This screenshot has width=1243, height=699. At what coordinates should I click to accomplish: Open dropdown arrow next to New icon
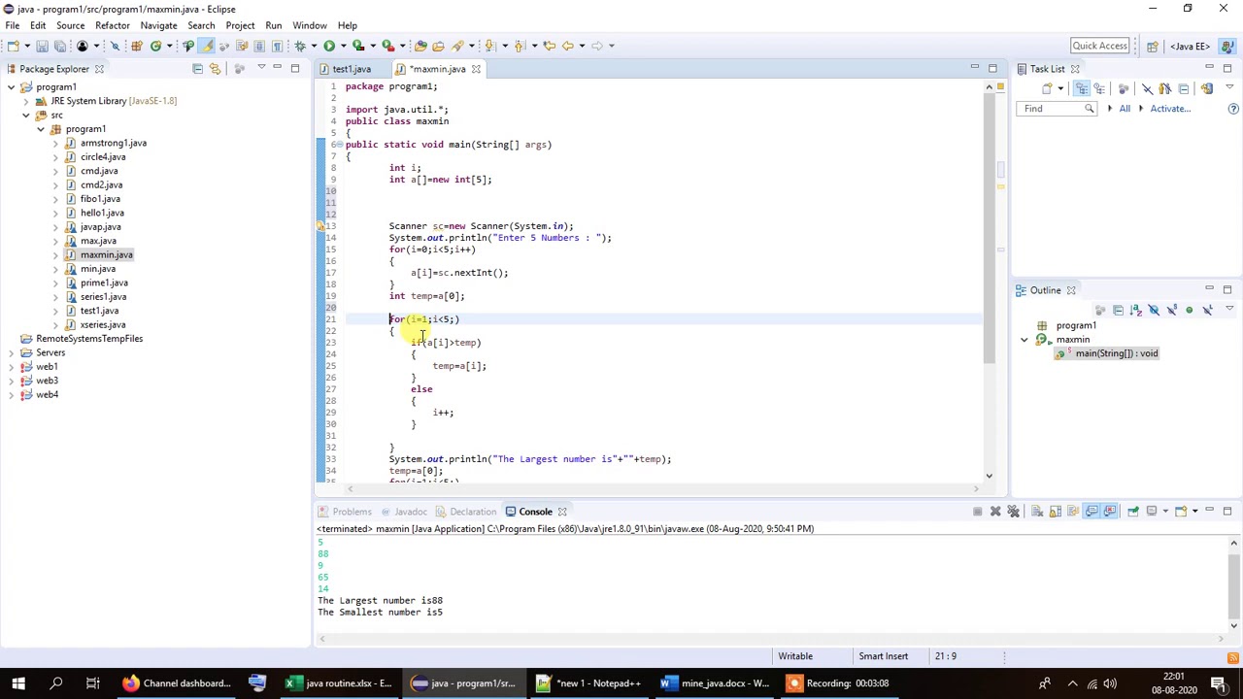click(x=25, y=46)
